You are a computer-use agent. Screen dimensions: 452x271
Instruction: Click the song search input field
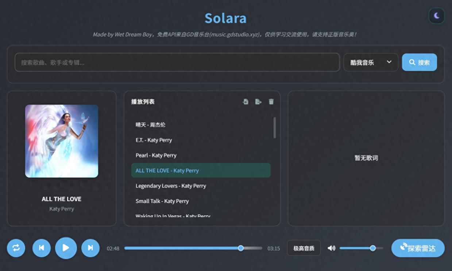[x=177, y=62]
